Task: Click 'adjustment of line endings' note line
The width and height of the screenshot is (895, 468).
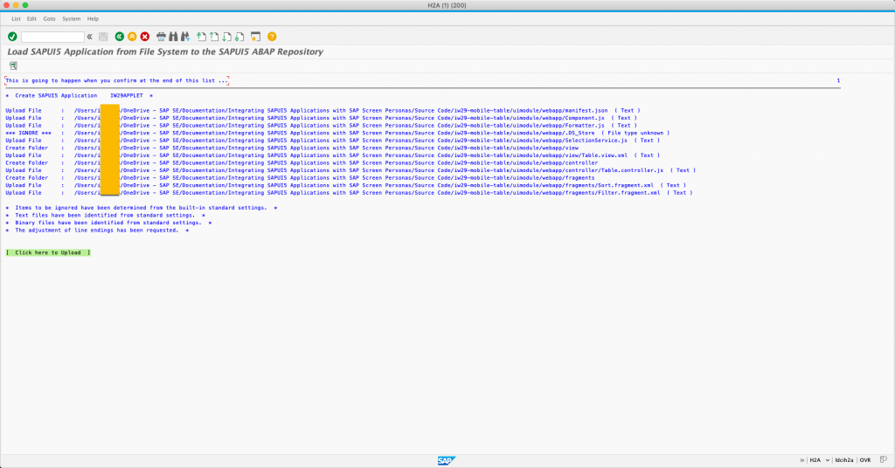Action: [97, 231]
